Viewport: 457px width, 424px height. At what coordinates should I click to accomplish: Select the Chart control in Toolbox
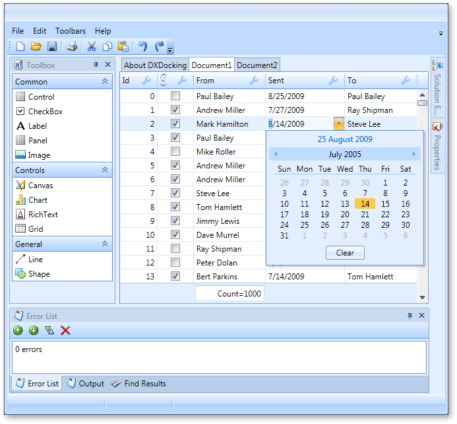pos(38,200)
